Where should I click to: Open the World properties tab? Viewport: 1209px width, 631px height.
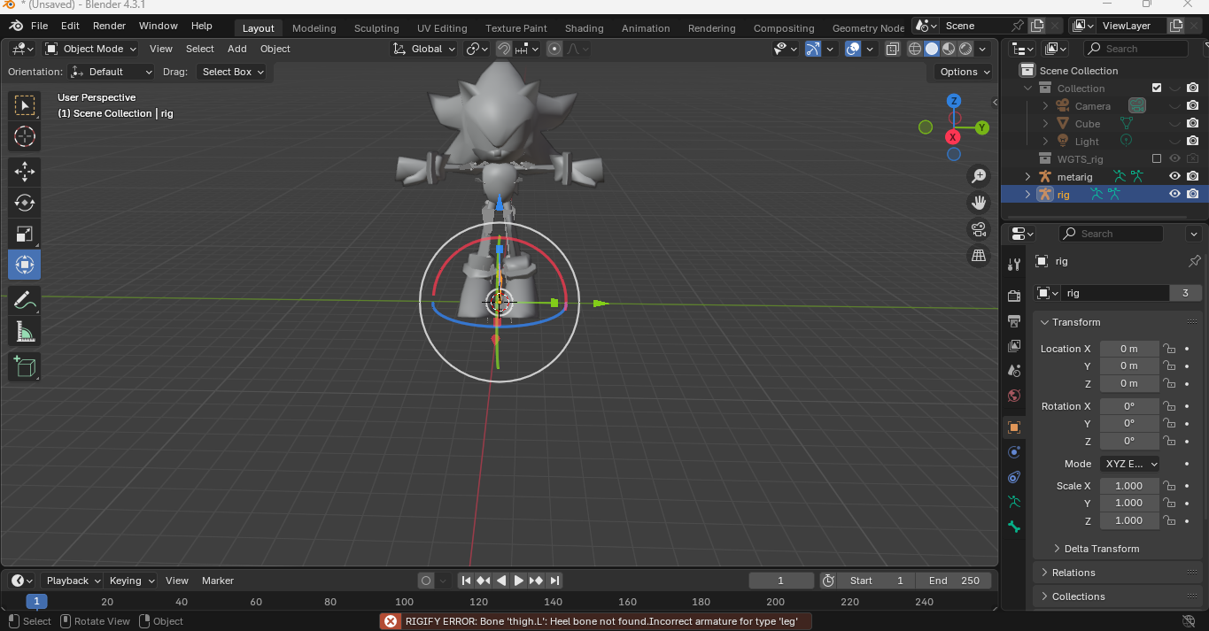click(1014, 396)
